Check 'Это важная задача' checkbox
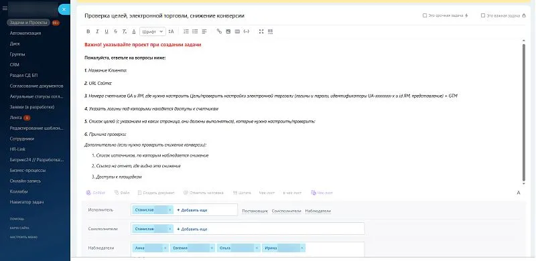Screen dimensions: 536x261 click(x=482, y=15)
